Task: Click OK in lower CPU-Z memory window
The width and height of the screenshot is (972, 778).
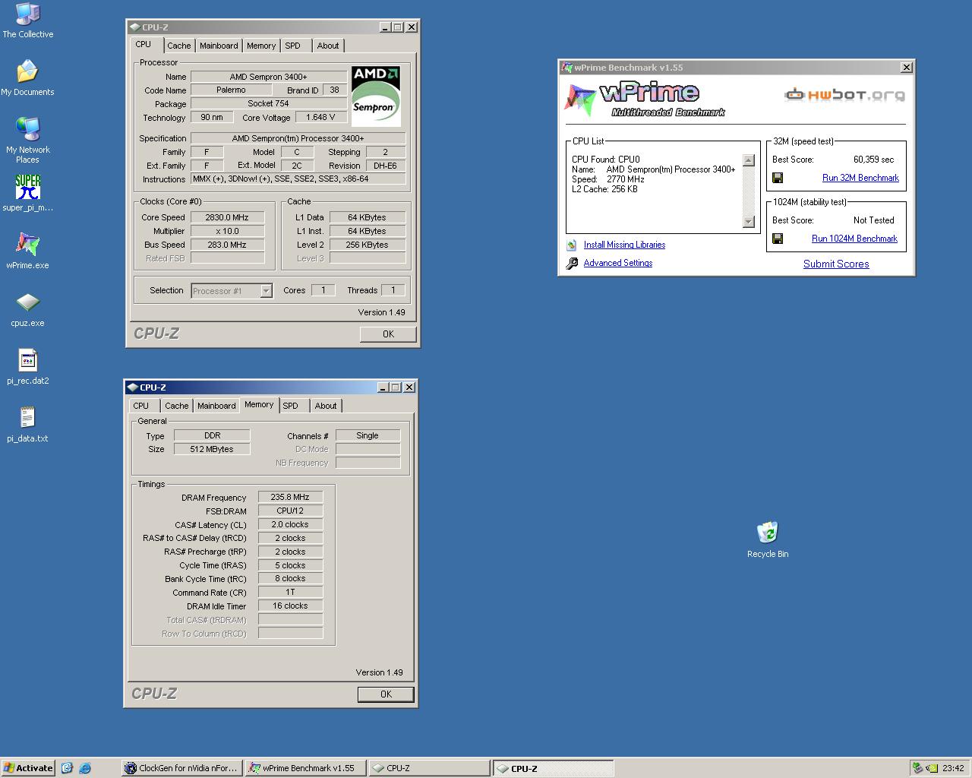Action: point(386,694)
